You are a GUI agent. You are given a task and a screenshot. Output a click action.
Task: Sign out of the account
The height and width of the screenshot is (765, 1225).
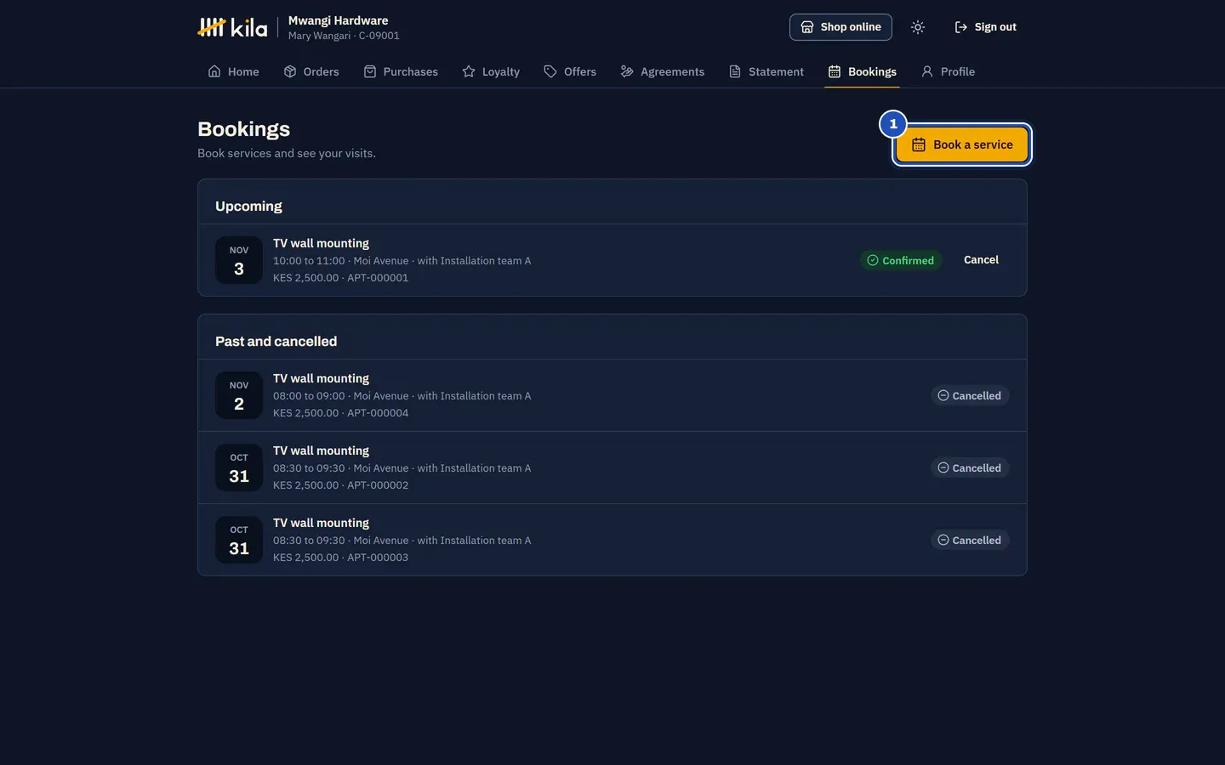point(985,27)
